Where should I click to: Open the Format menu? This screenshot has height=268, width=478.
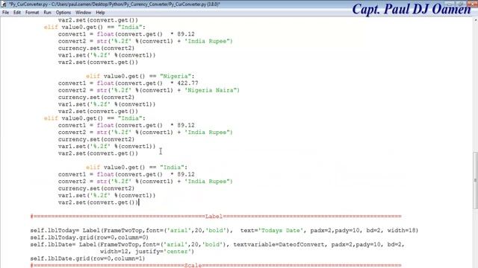pyautogui.click(x=32, y=13)
